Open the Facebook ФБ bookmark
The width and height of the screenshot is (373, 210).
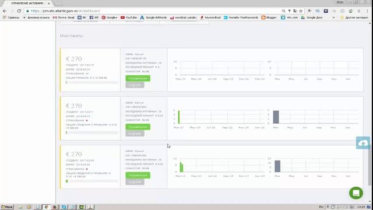click(94, 17)
